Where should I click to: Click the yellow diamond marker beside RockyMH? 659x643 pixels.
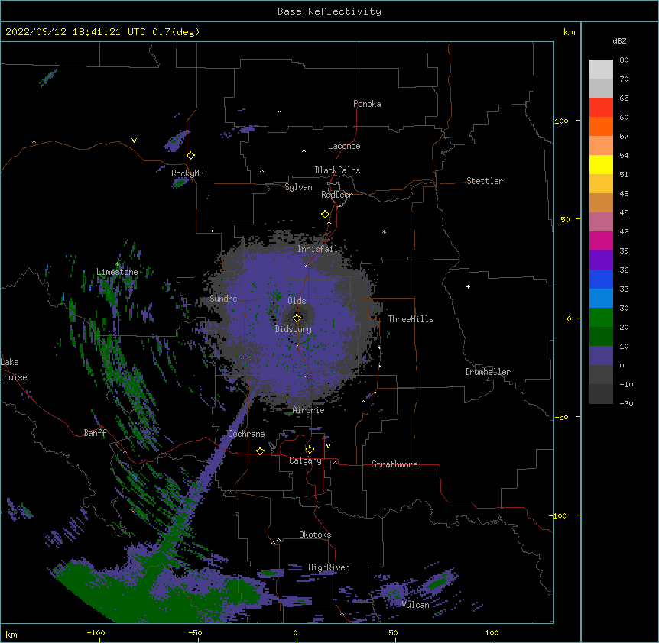(x=191, y=156)
